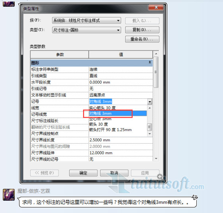Click dropdown list scroll down arrow

[x=149, y=134]
